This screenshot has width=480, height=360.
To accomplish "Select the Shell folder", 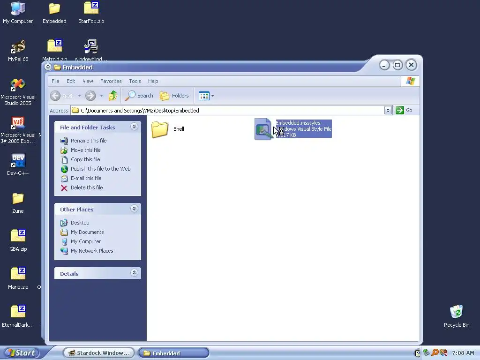I will pos(160,129).
